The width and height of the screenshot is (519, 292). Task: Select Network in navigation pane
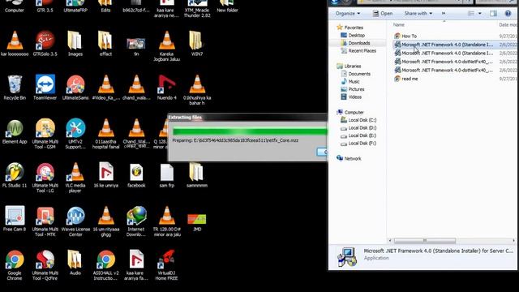(349, 159)
